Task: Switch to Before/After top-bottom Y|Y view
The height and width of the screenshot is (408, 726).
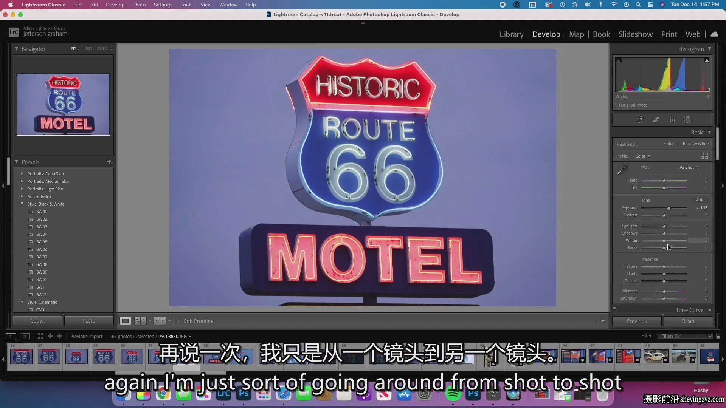Action: [160, 321]
